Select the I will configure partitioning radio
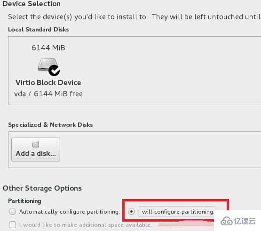Image resolution: width=261 pixels, height=231 pixels. coord(131,212)
